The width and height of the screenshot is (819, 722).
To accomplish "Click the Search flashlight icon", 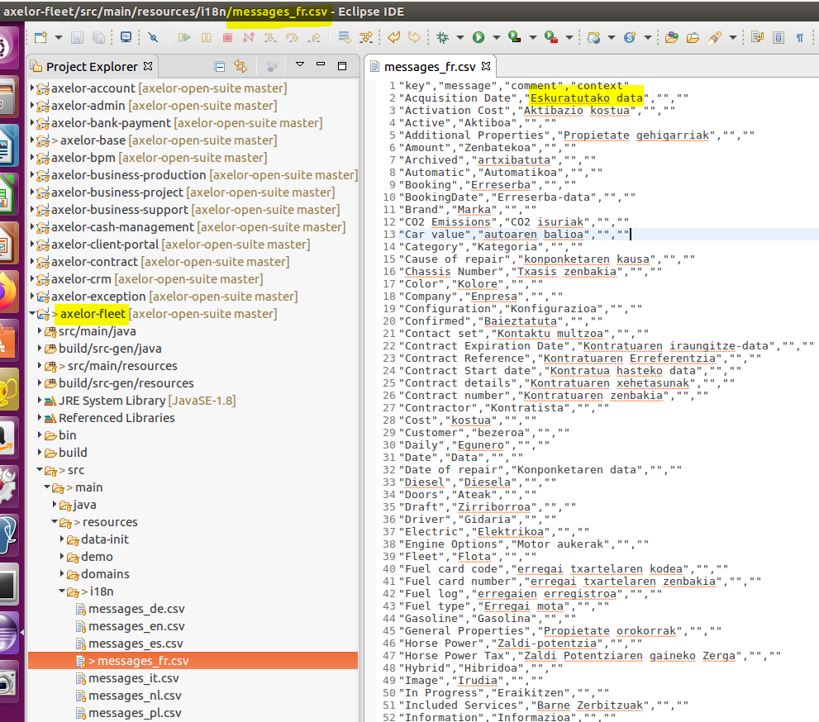I will [x=715, y=38].
